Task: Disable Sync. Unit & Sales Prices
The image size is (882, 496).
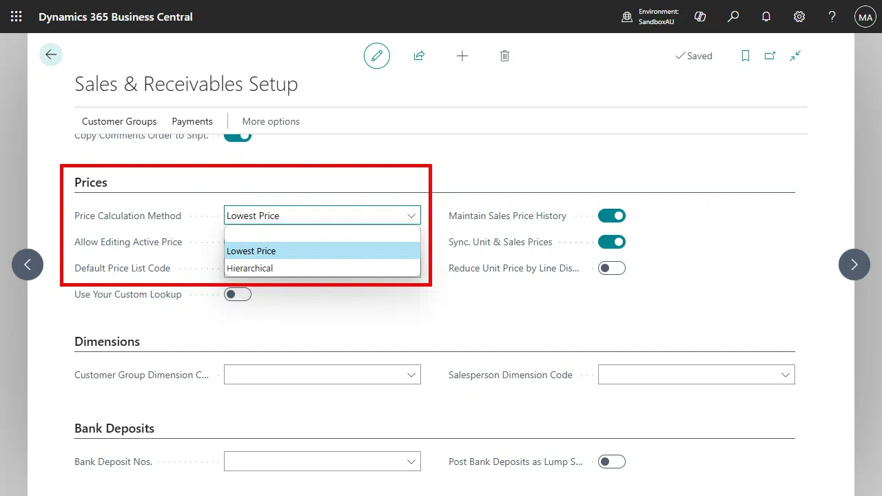Action: coord(611,242)
